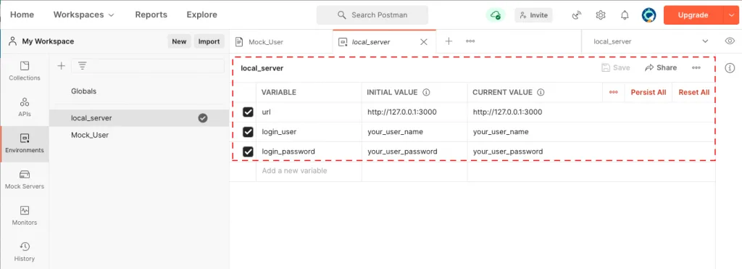The width and height of the screenshot is (742, 269).
Task: Expand the Workspaces dropdown
Action: click(84, 15)
